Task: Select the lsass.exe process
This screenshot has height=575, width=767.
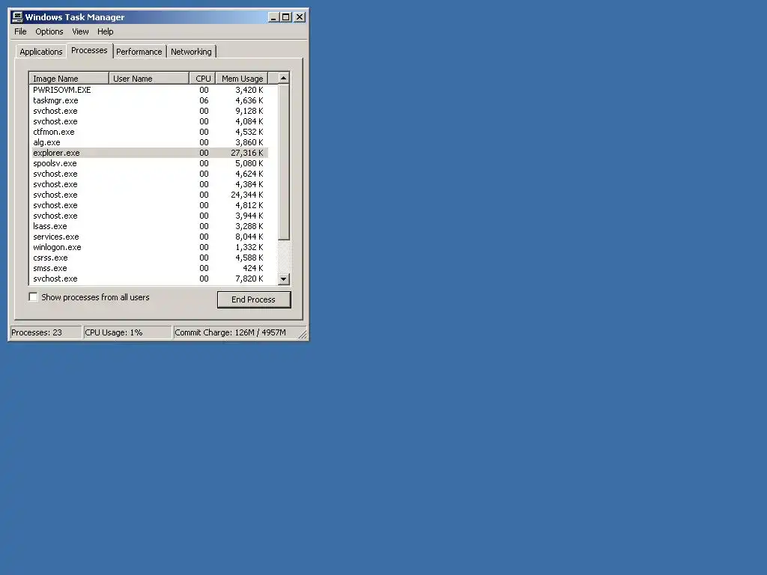Action: coord(150,226)
